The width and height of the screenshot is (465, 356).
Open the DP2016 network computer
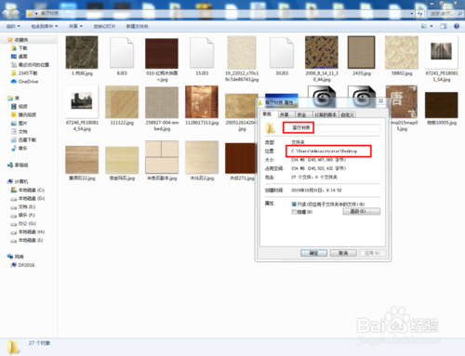(x=23, y=265)
